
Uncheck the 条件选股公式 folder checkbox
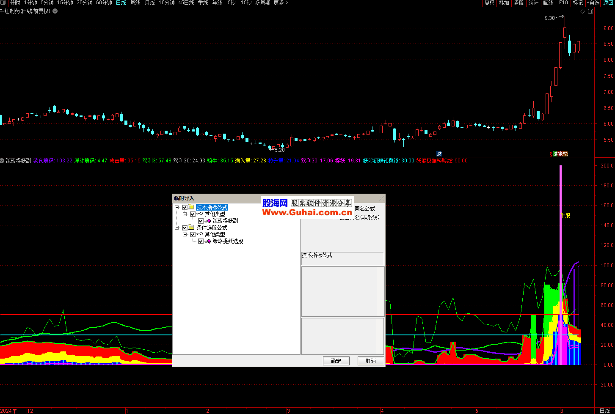pyautogui.click(x=185, y=228)
